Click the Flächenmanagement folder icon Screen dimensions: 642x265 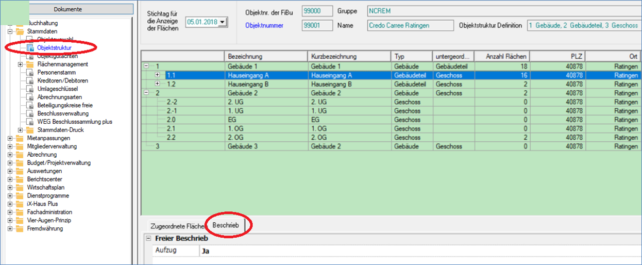click(x=30, y=64)
